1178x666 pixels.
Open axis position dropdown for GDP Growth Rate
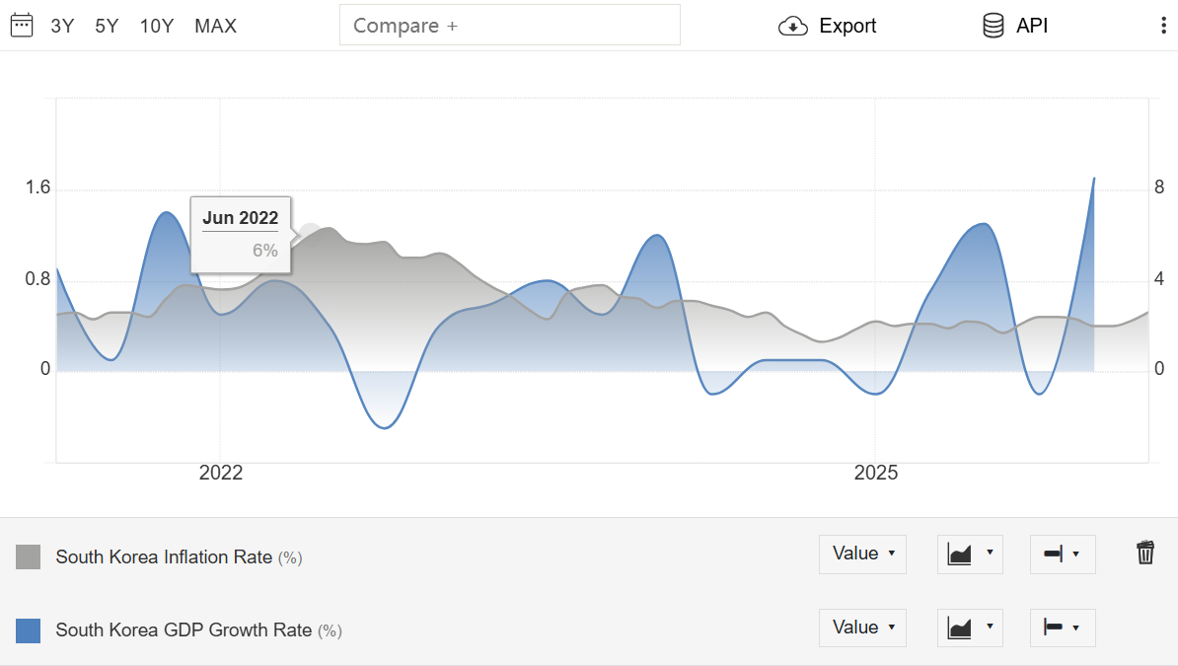click(1063, 628)
